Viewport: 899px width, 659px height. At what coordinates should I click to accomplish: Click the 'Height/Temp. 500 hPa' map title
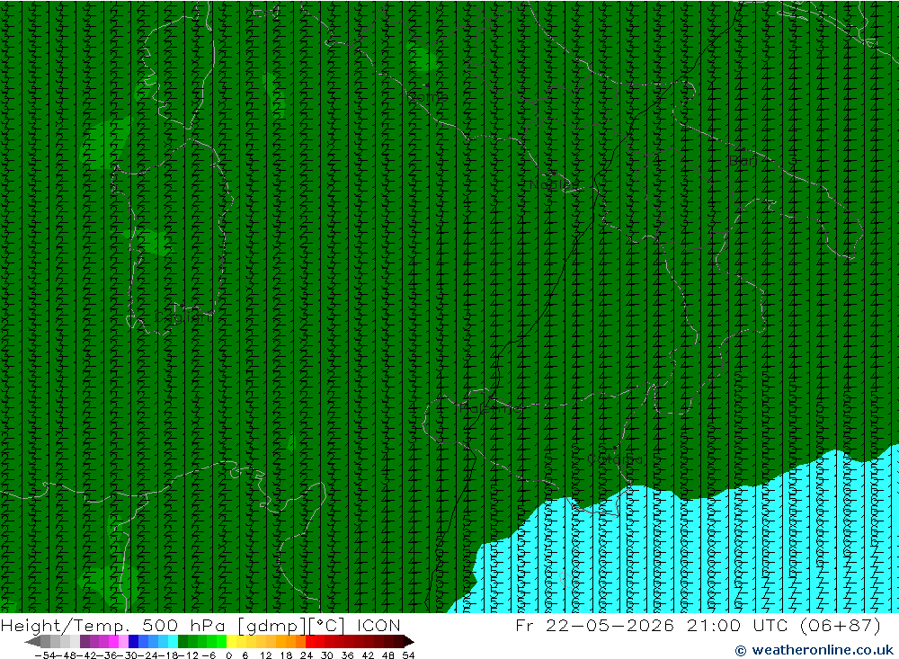pos(113,626)
